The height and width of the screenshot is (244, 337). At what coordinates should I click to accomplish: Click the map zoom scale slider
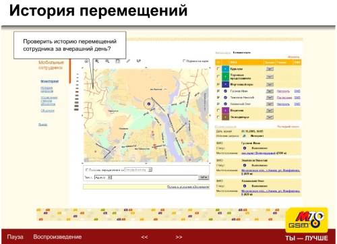pos(77,92)
